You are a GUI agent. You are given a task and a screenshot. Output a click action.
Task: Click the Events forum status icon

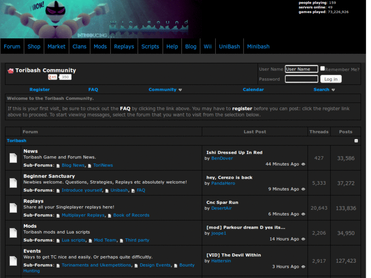point(13,261)
